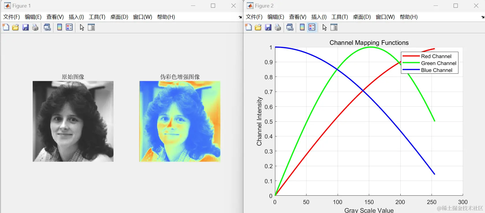Select Edit Plot arrow in Figure 1 toolbar
Screen dimensions: 485x213
click(x=82, y=27)
